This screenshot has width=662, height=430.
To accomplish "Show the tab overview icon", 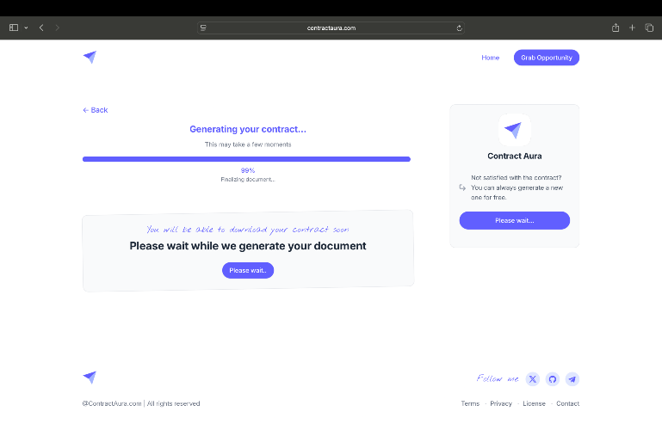I will pyautogui.click(x=649, y=28).
